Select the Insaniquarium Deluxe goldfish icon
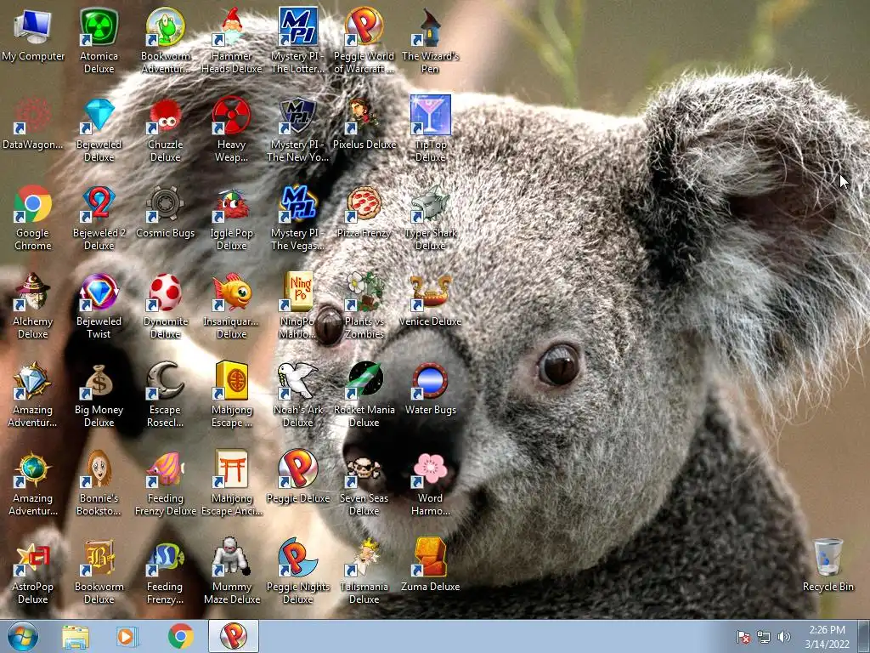Viewport: 870px width, 653px height. coord(231,292)
